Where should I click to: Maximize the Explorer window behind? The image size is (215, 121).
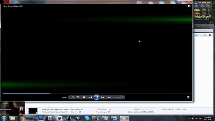pos(204,26)
